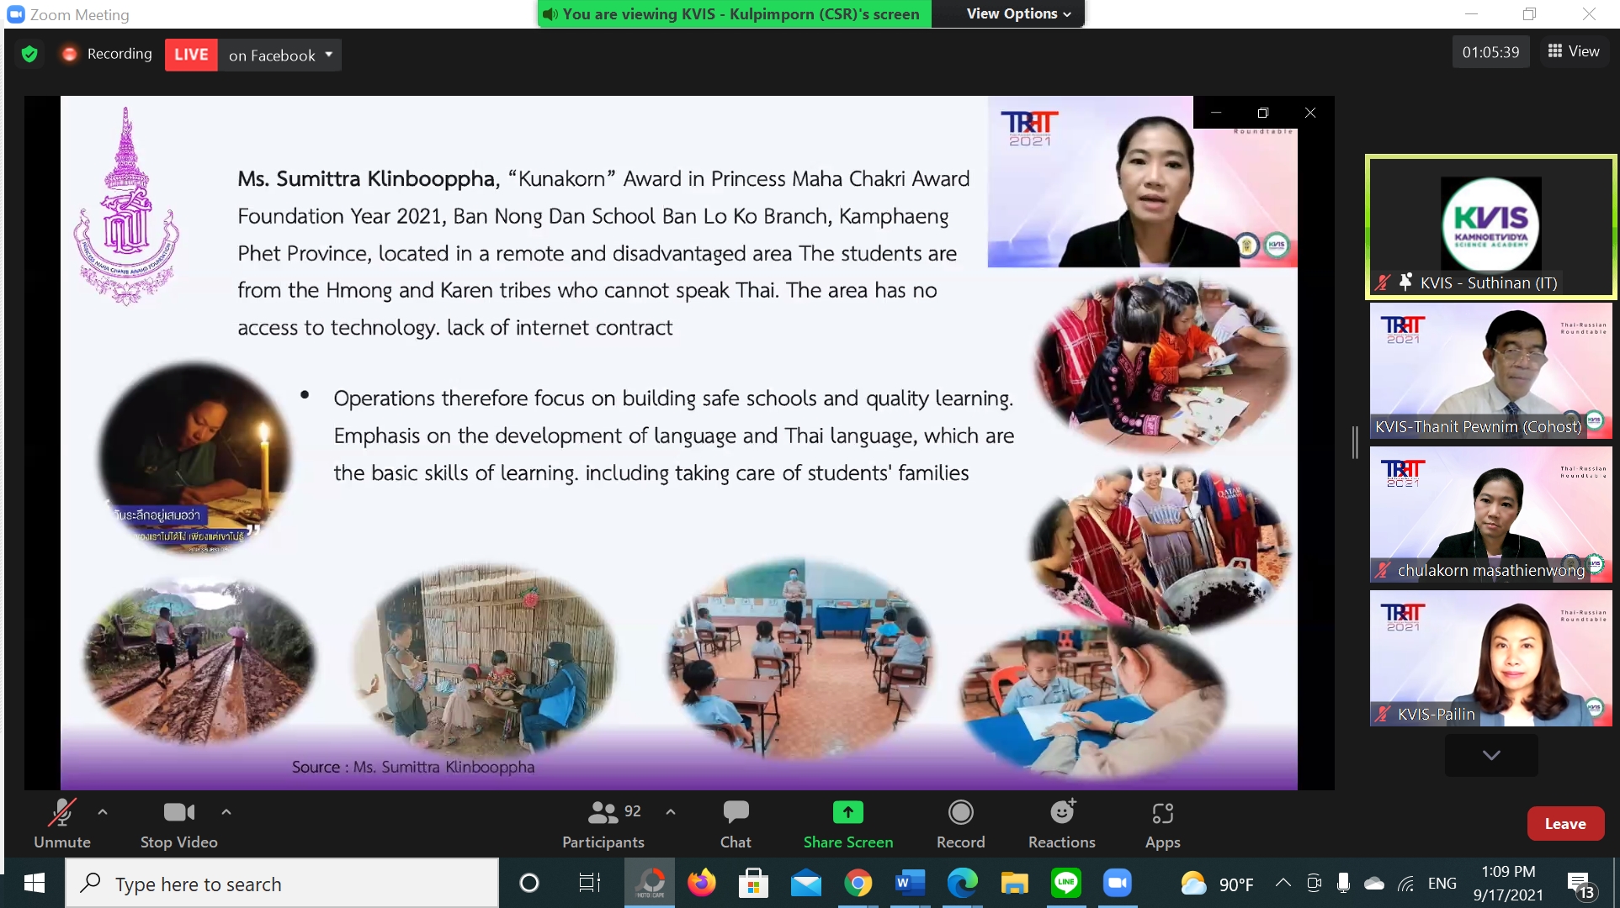
Task: Select KVIS-Thanit Pewnim (Cohost) video tile
Action: click(x=1490, y=371)
